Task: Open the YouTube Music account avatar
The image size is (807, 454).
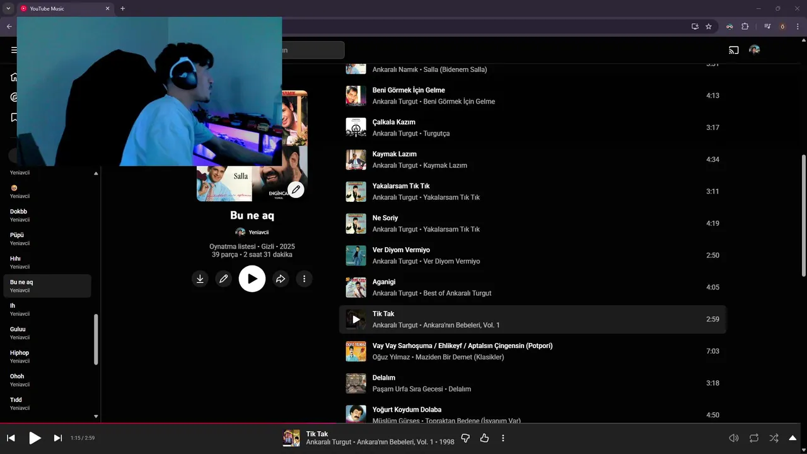Action: point(754,50)
